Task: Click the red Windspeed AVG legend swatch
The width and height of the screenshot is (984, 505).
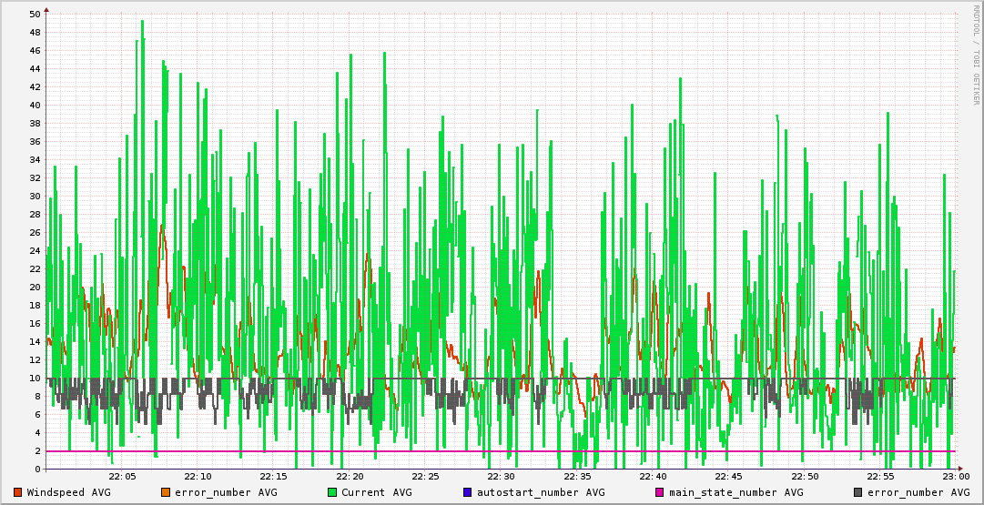Action: pyautogui.click(x=18, y=492)
